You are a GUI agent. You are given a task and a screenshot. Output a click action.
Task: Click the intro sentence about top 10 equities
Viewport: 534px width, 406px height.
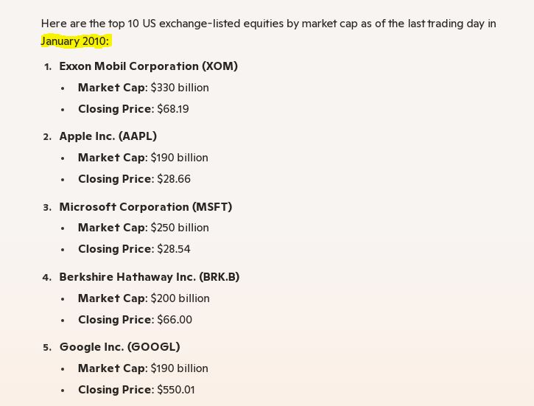[x=268, y=24]
